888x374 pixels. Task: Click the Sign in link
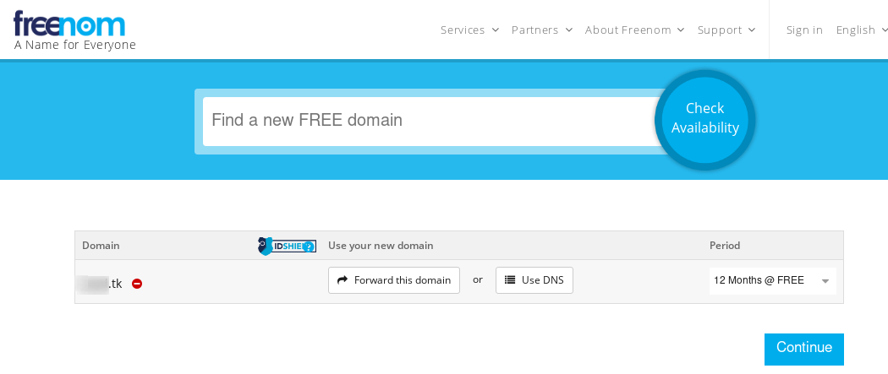click(x=804, y=30)
